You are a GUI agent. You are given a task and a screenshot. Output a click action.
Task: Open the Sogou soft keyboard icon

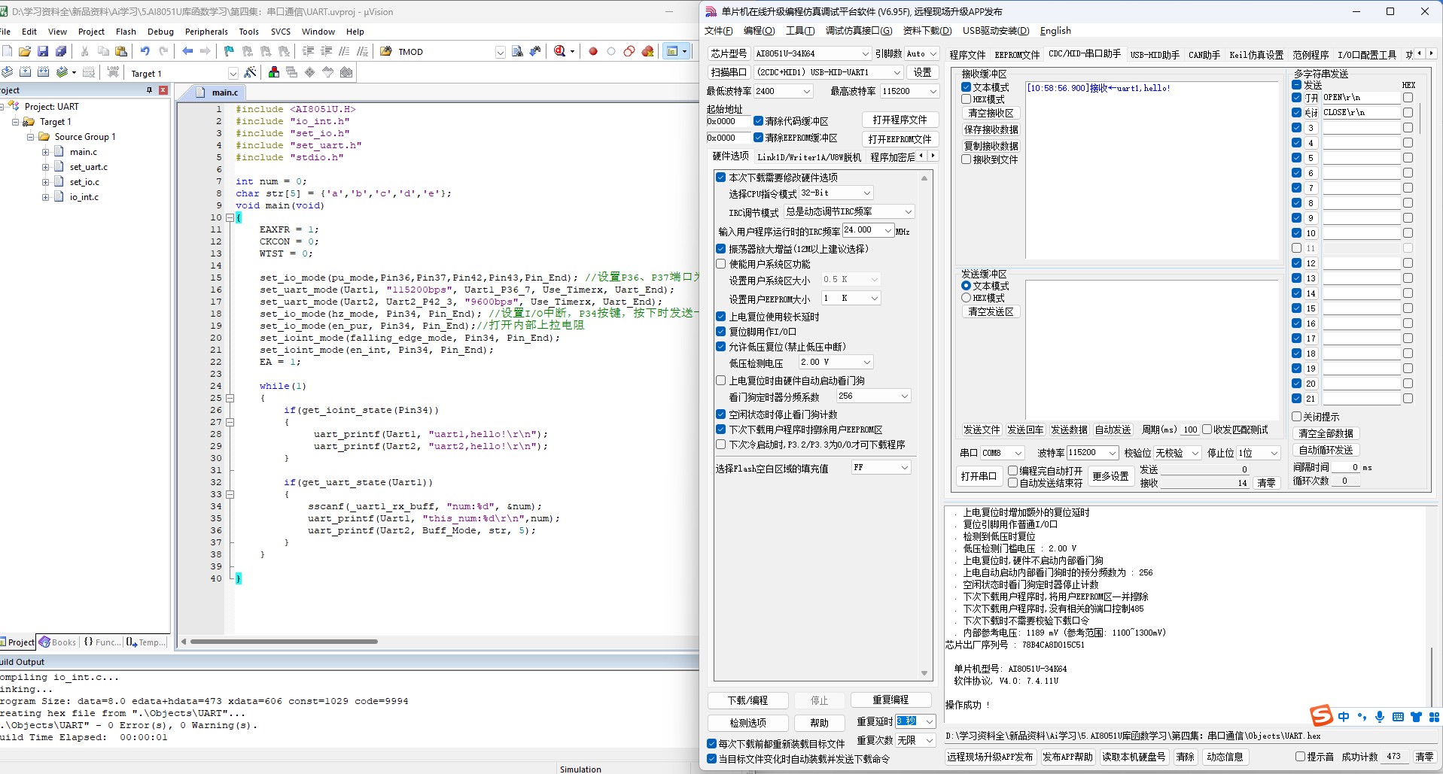click(x=1398, y=717)
